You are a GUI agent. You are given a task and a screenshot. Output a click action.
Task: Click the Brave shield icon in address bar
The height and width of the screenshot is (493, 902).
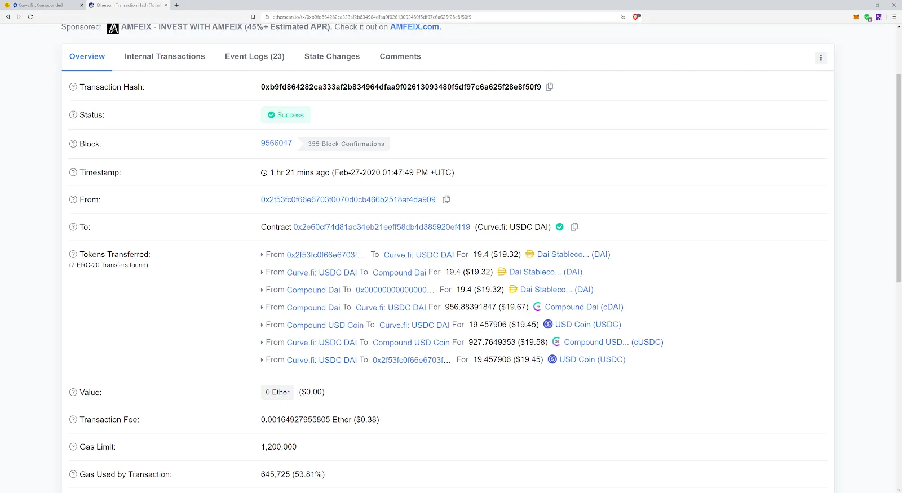point(636,17)
